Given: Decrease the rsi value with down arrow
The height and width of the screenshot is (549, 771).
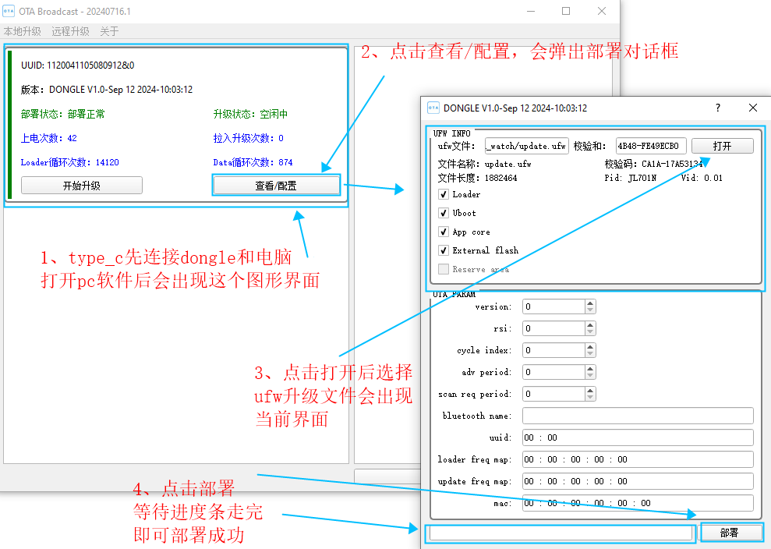Looking at the screenshot, I should [591, 331].
